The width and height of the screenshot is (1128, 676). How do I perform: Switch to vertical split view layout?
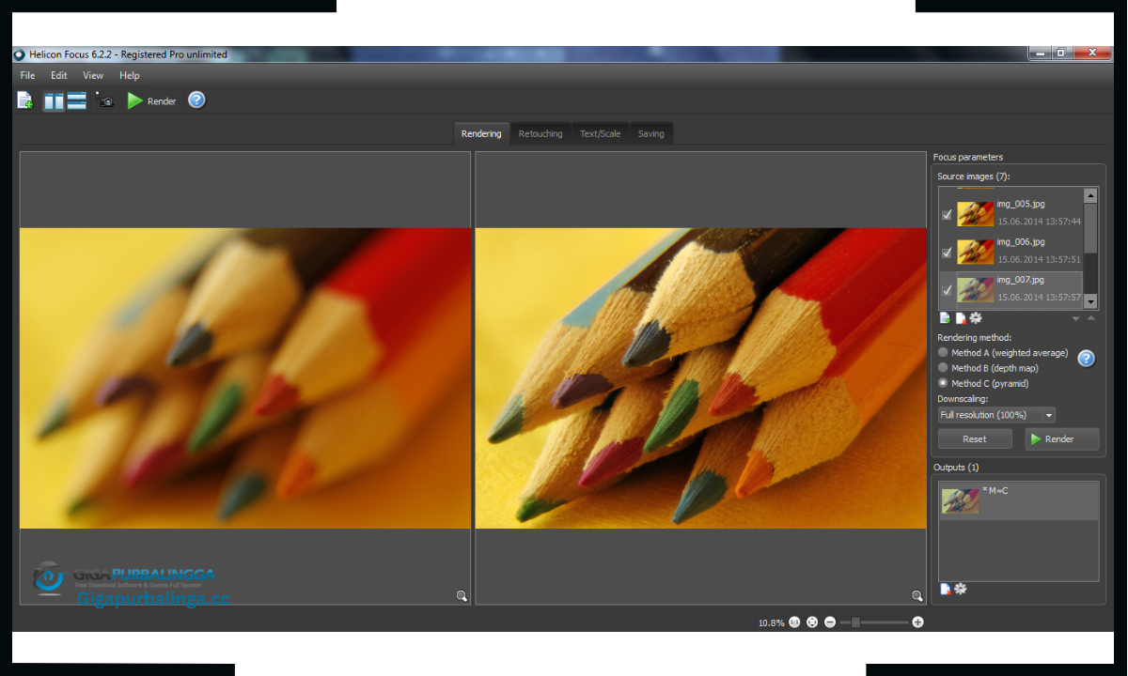54,100
